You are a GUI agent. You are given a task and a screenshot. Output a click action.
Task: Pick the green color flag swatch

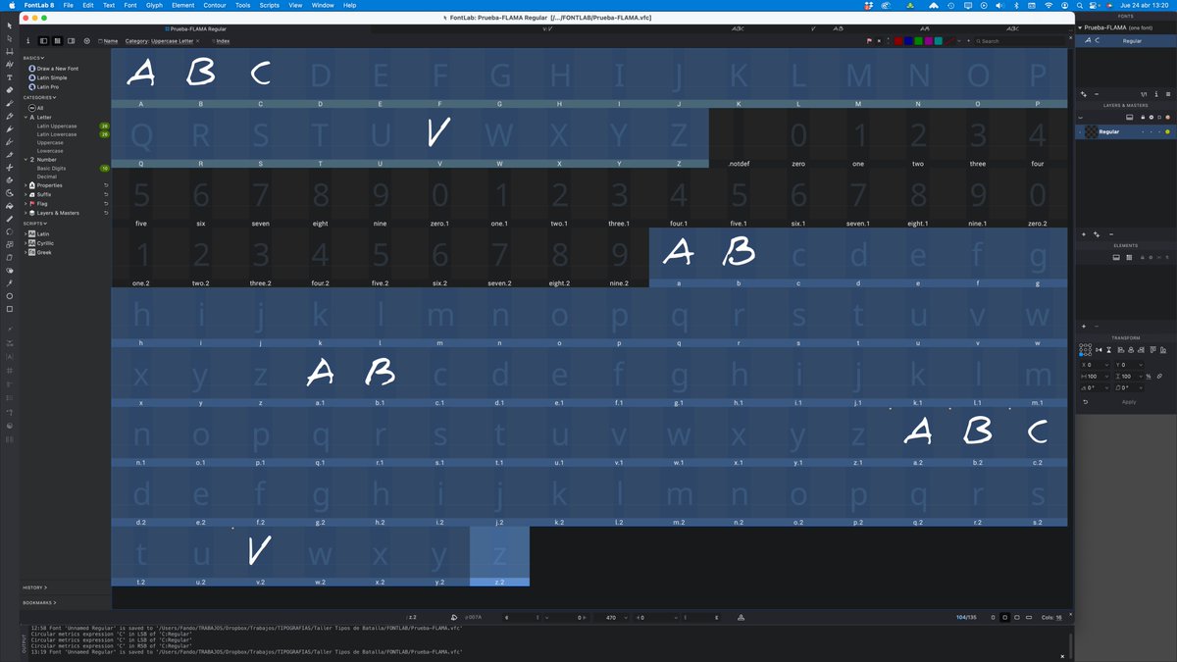[918, 41]
